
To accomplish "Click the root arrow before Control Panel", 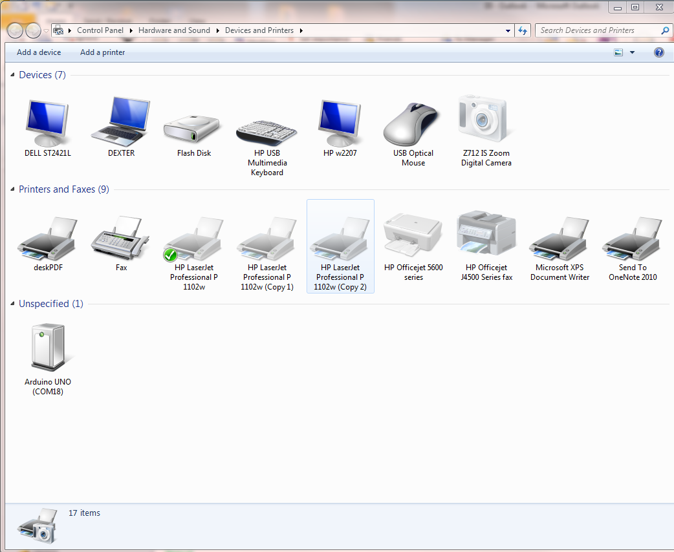I will pos(70,30).
